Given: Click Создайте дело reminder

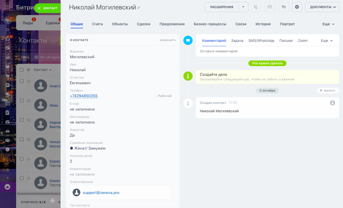Looking at the screenshot, I should pyautogui.click(x=267, y=77).
